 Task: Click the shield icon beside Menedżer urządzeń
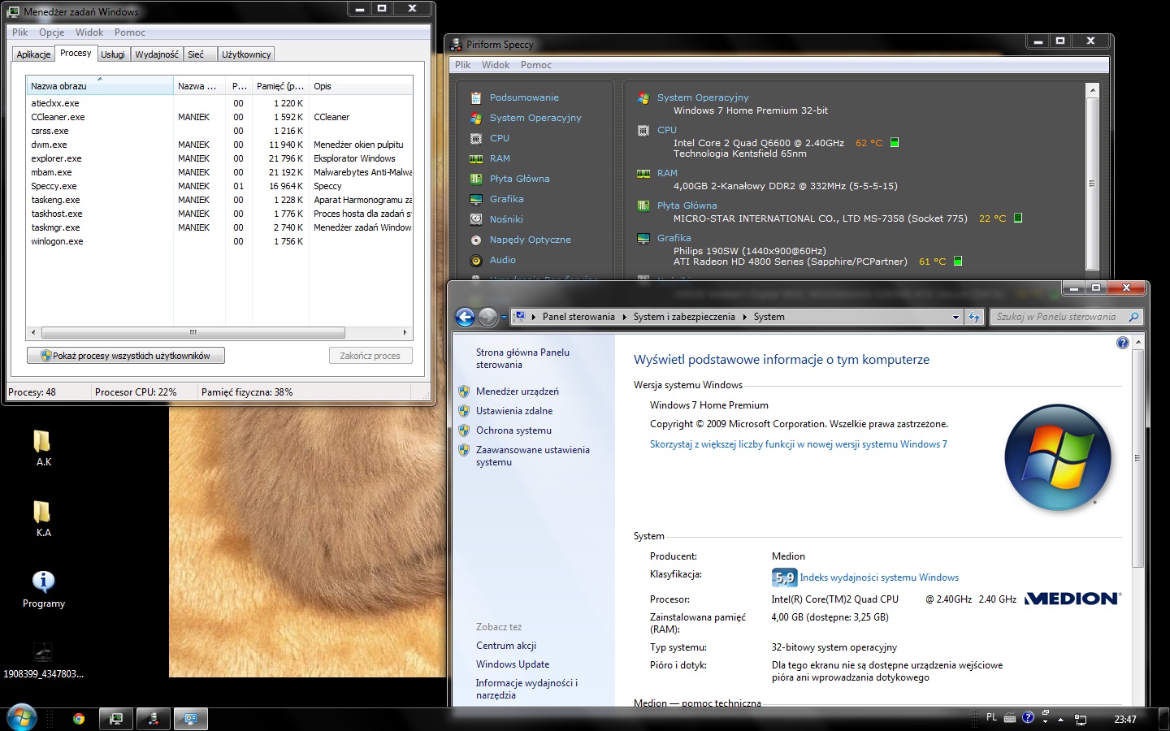464,391
